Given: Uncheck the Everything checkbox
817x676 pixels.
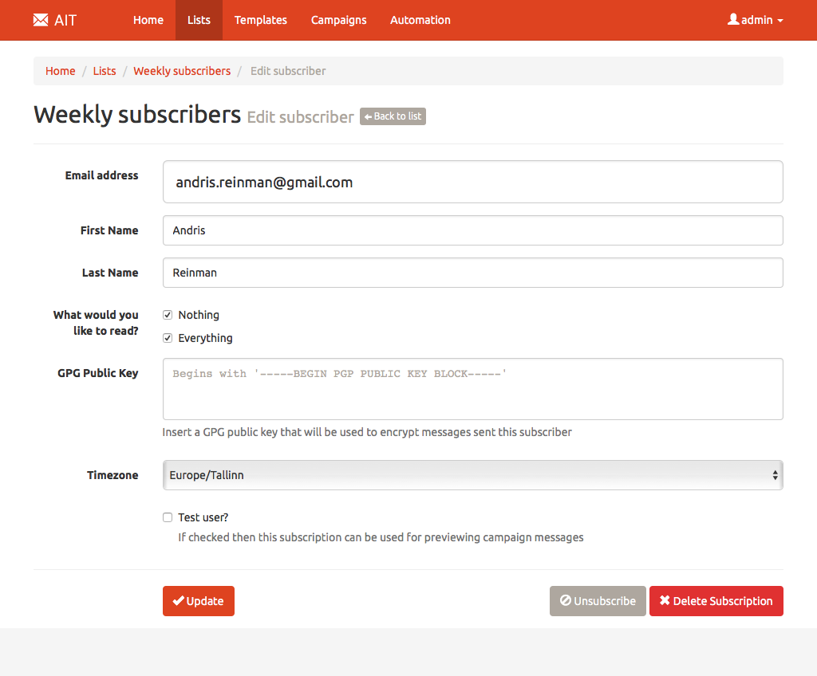Looking at the screenshot, I should click(x=168, y=338).
